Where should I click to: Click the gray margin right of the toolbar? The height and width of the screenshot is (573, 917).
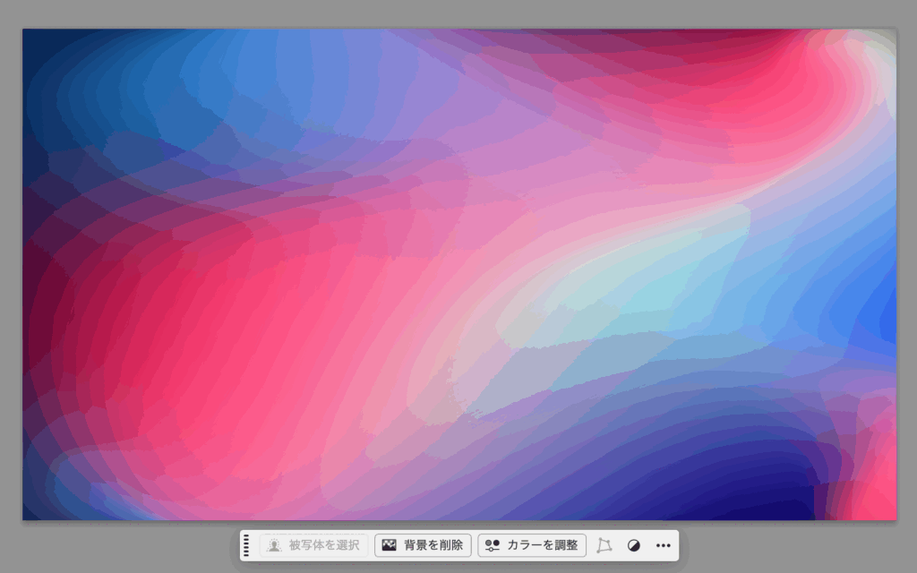797,546
